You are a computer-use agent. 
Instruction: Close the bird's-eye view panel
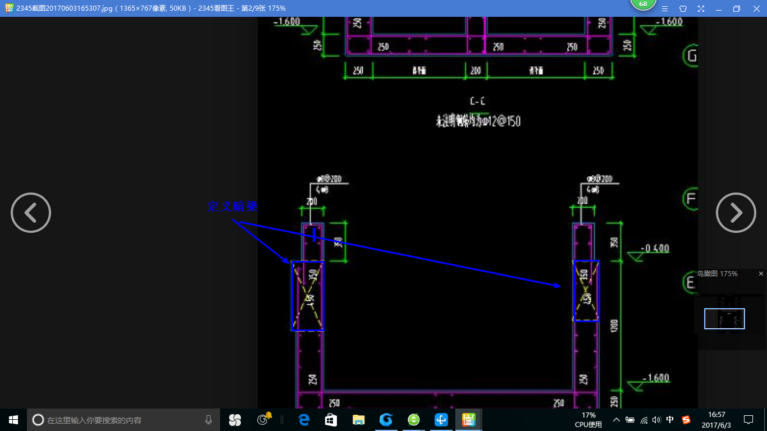[761, 274]
